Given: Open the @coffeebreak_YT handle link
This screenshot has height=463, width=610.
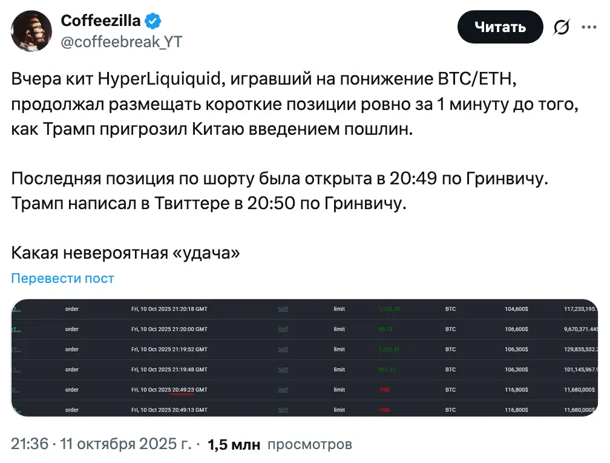Looking at the screenshot, I should (x=121, y=41).
